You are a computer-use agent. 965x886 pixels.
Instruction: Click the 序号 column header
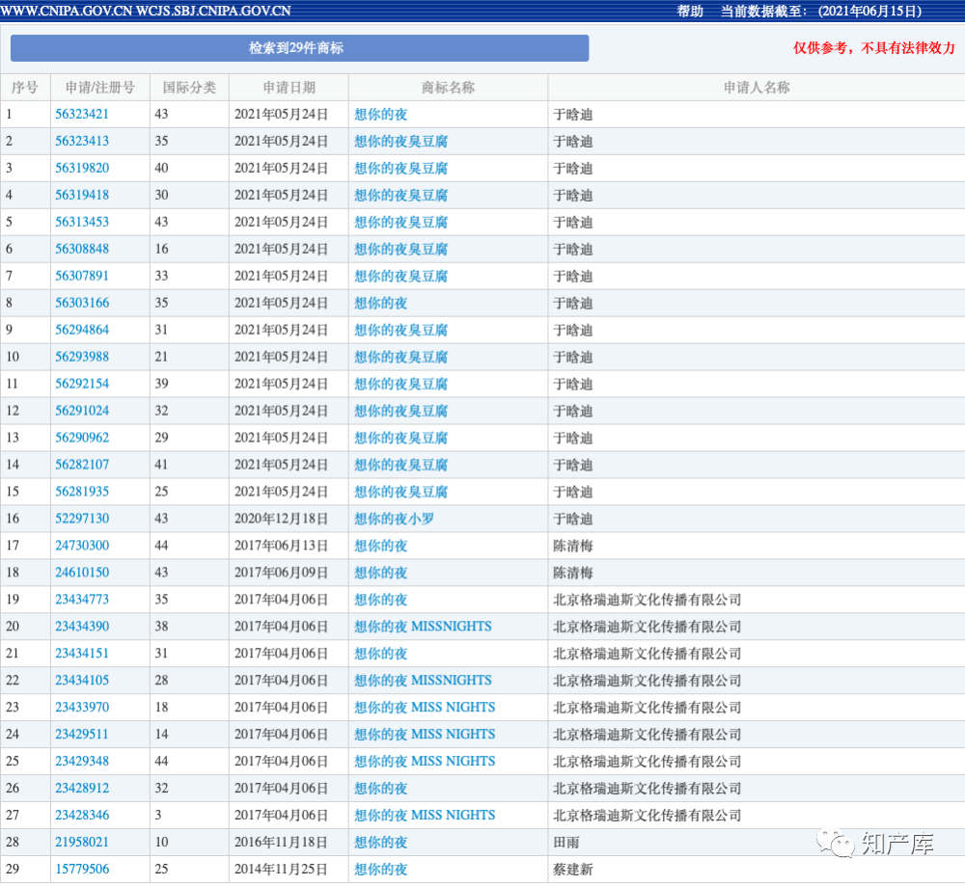(25, 88)
